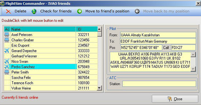The width and height of the screenshot is (201, 105).
Task: Sort list by Name column header
Action: click(x=43, y=29)
